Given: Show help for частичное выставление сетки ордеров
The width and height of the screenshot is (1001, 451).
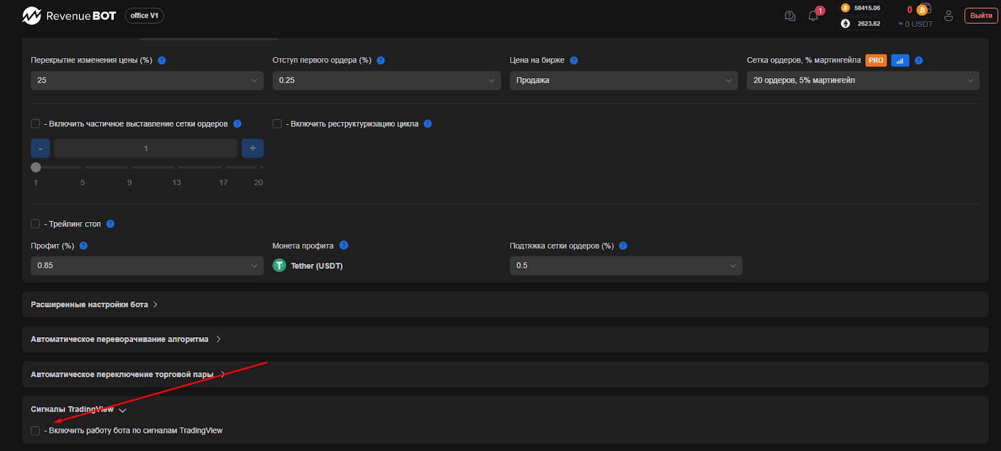Looking at the screenshot, I should (x=237, y=124).
